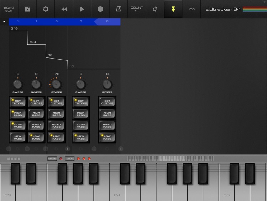
Task: Open the SONG EDIT view
Action: click(x=9, y=9)
